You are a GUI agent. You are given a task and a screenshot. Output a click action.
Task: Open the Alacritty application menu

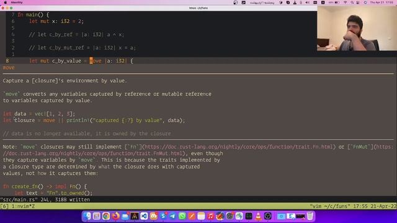click(17, 2)
